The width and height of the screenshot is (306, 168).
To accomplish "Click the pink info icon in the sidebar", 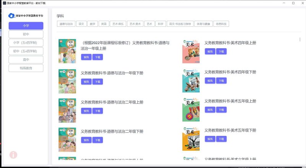I will coord(13,155).
